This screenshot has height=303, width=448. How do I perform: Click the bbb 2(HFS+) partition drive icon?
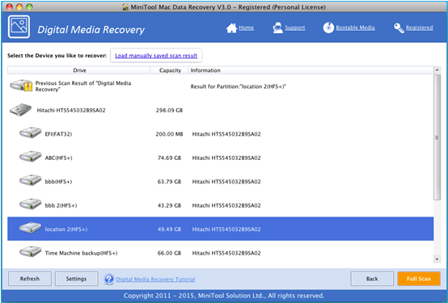point(30,204)
